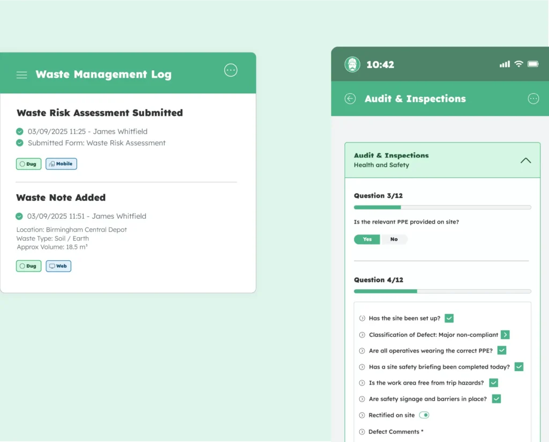This screenshot has height=442, width=549.
Task: Open more options in Audit & Inspections header
Action: click(x=533, y=99)
